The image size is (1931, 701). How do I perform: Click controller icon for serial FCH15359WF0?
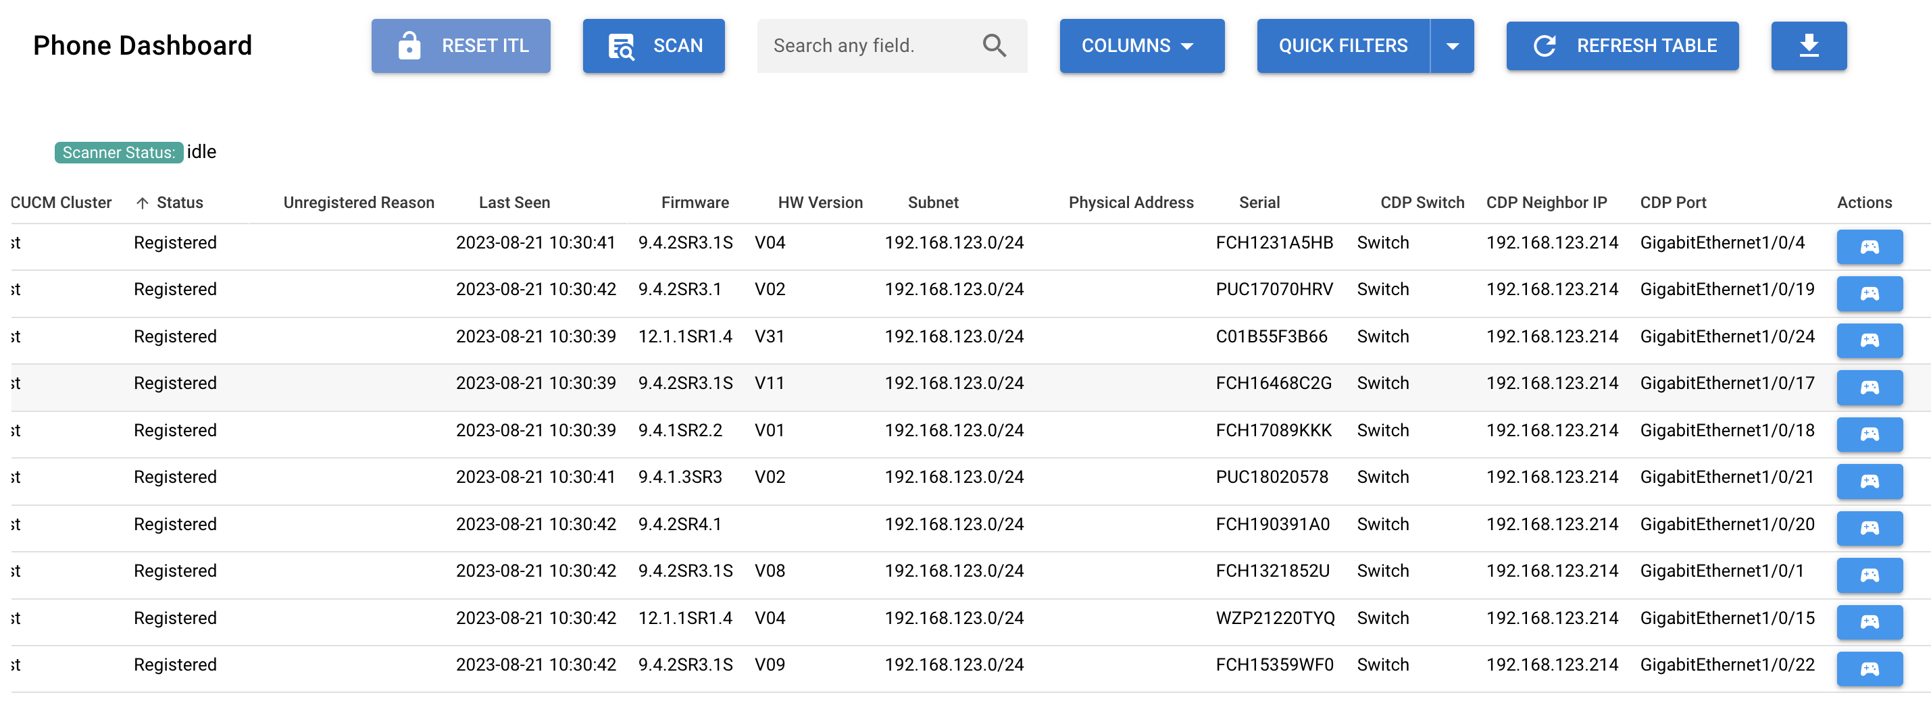pyautogui.click(x=1869, y=669)
